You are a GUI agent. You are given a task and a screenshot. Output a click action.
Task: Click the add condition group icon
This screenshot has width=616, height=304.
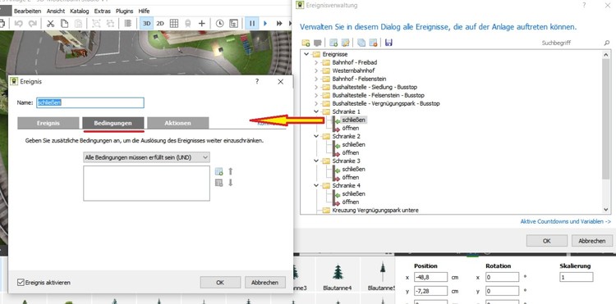pos(218,183)
